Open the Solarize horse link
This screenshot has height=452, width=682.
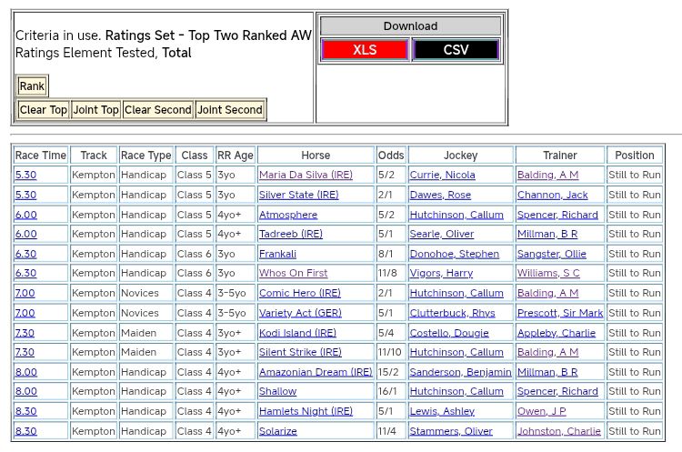click(277, 431)
